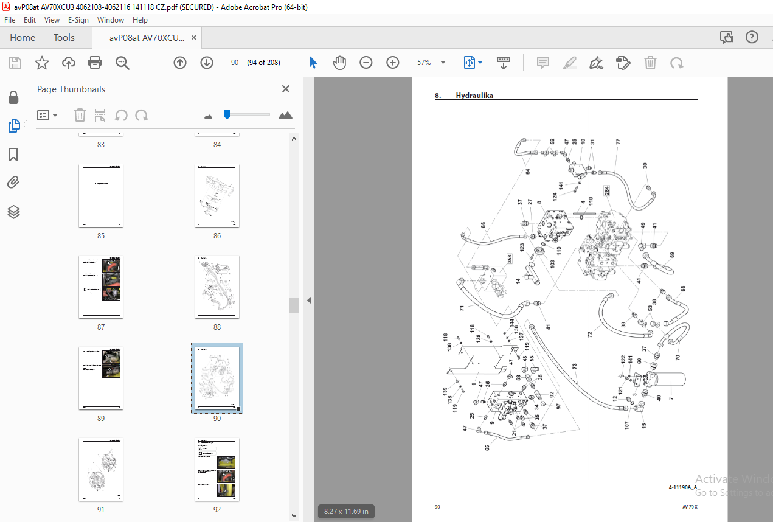Image resolution: width=773 pixels, height=522 pixels.
Task: Open the Help menu
Action: pos(140,20)
